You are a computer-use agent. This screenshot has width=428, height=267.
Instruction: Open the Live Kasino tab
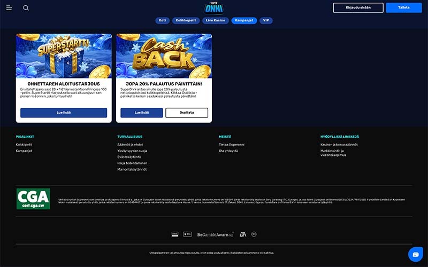click(x=216, y=20)
